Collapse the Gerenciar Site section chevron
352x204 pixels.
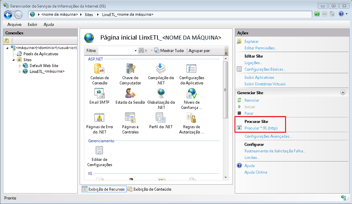pyautogui.click(x=343, y=93)
